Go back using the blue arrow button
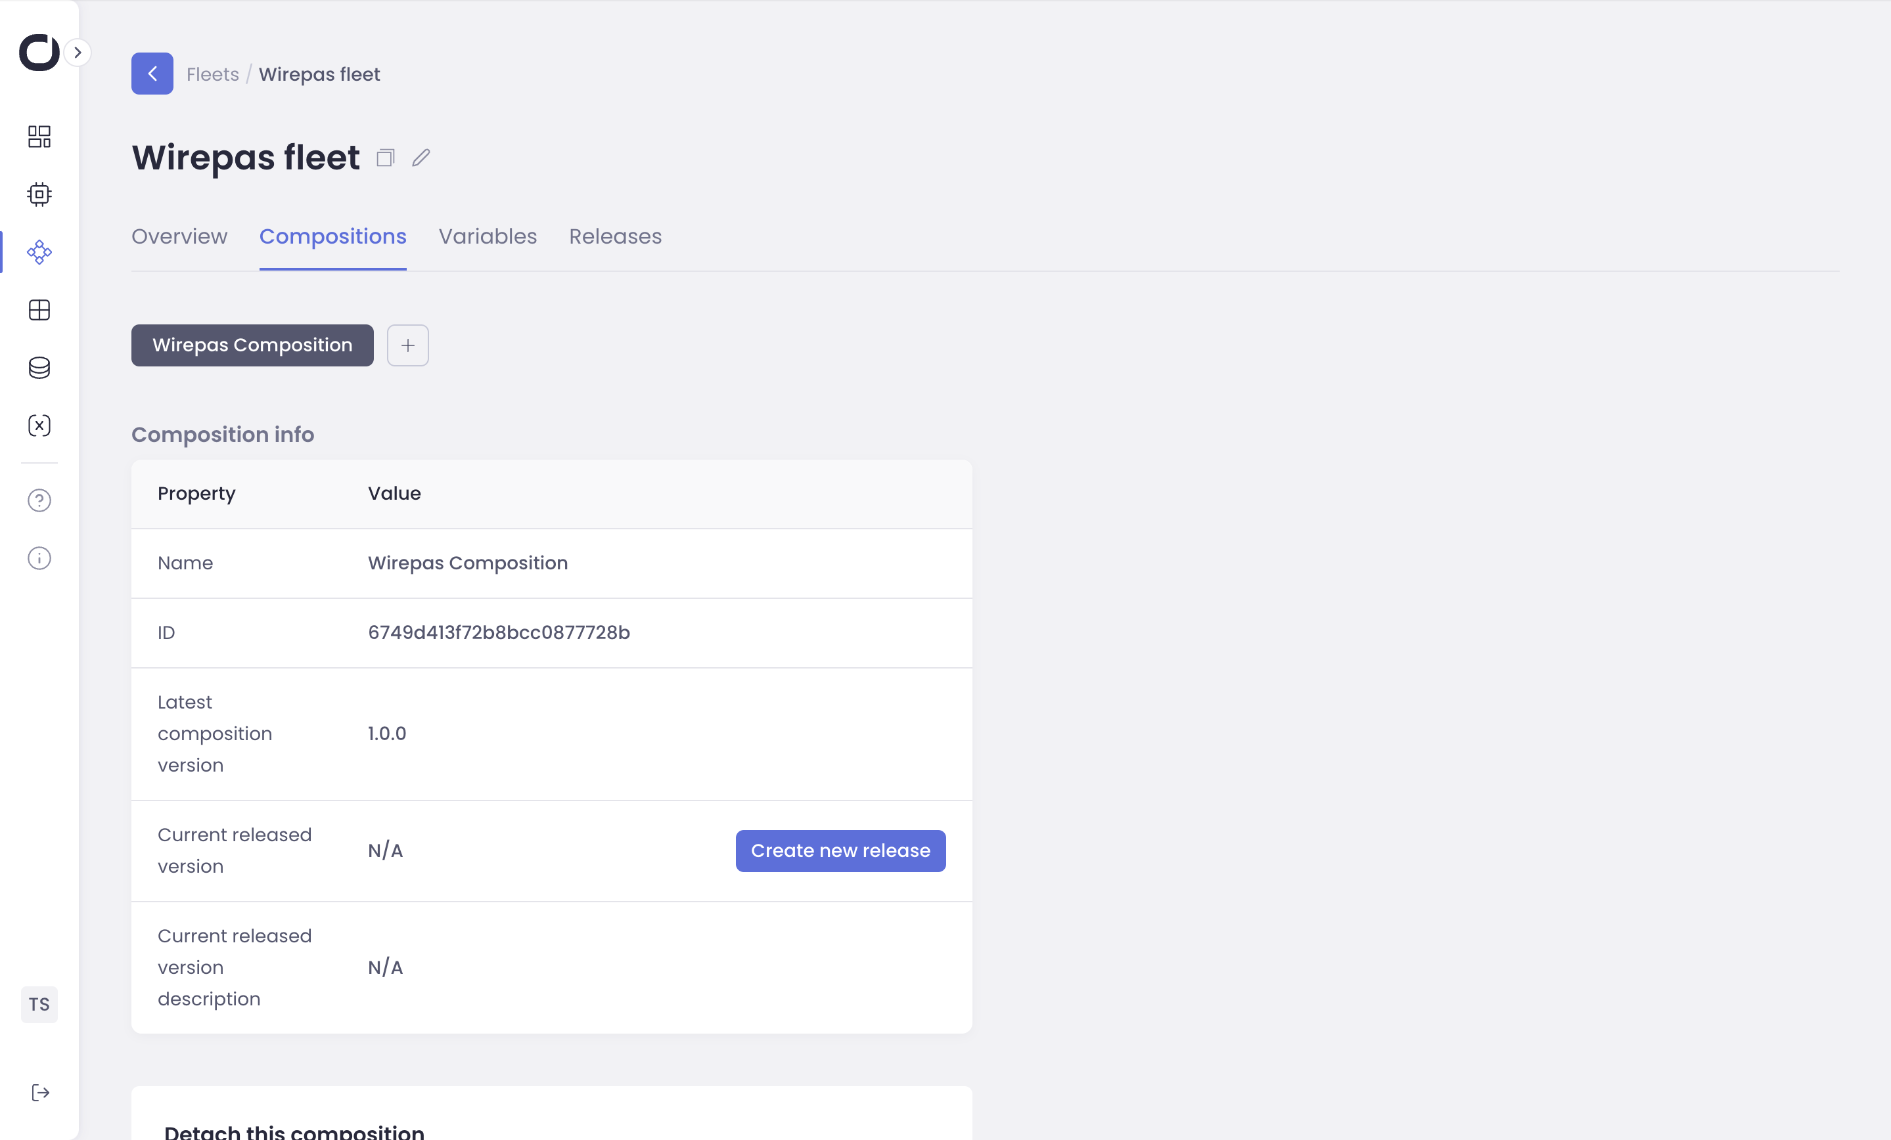Screen dimensions: 1891x1140 pos(152,74)
